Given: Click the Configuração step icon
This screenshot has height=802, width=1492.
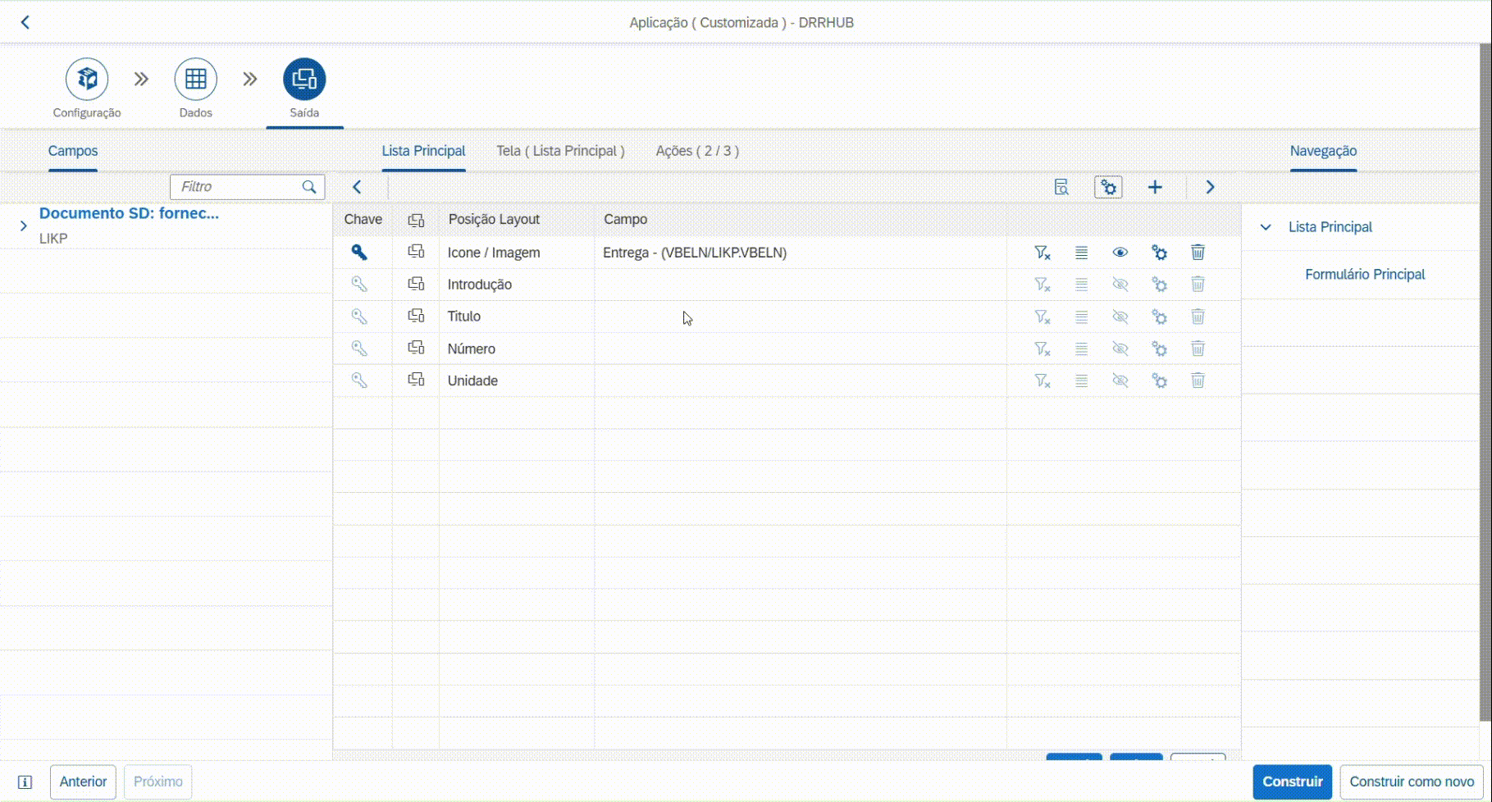Looking at the screenshot, I should click(87, 80).
